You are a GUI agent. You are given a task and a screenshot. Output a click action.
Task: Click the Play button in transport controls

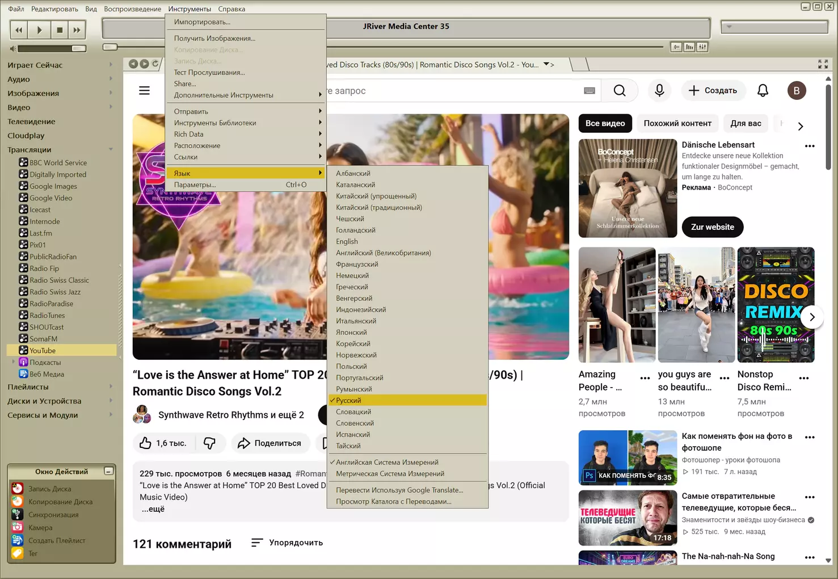coord(39,30)
